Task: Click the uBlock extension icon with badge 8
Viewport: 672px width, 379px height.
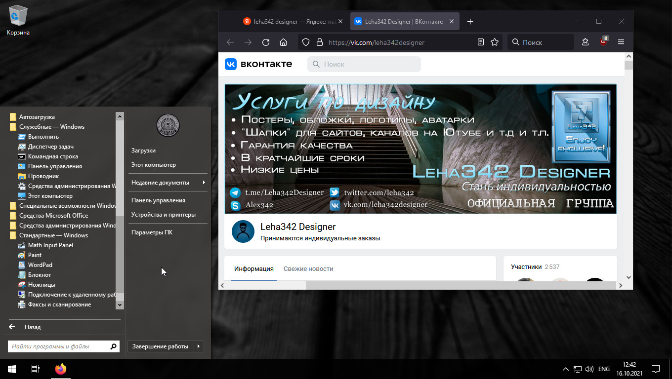Action: (603, 42)
